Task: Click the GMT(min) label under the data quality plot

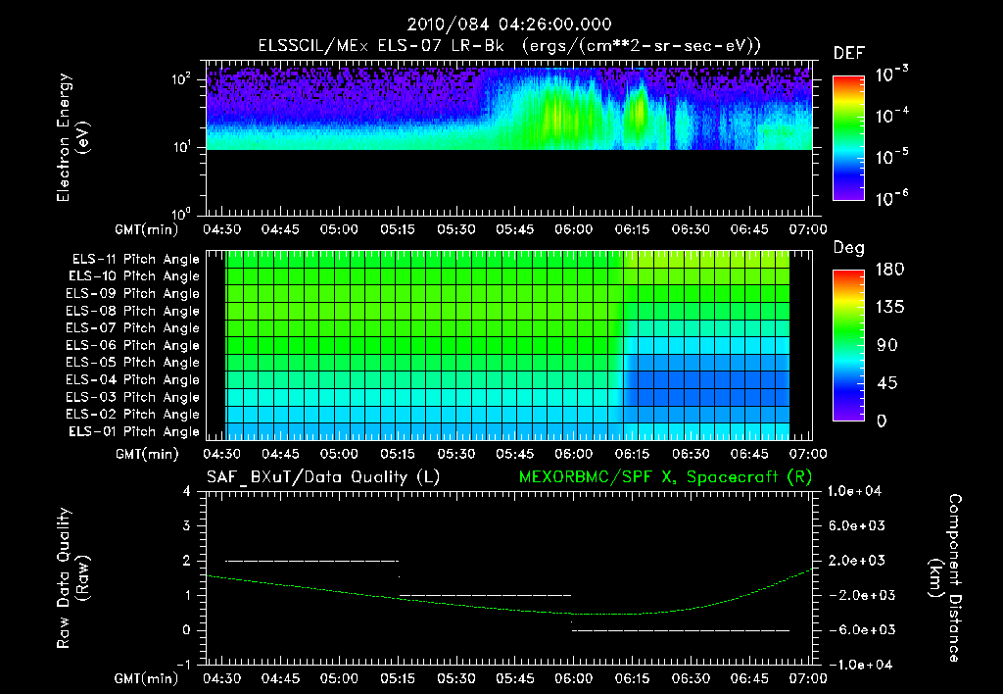Action: [x=147, y=678]
